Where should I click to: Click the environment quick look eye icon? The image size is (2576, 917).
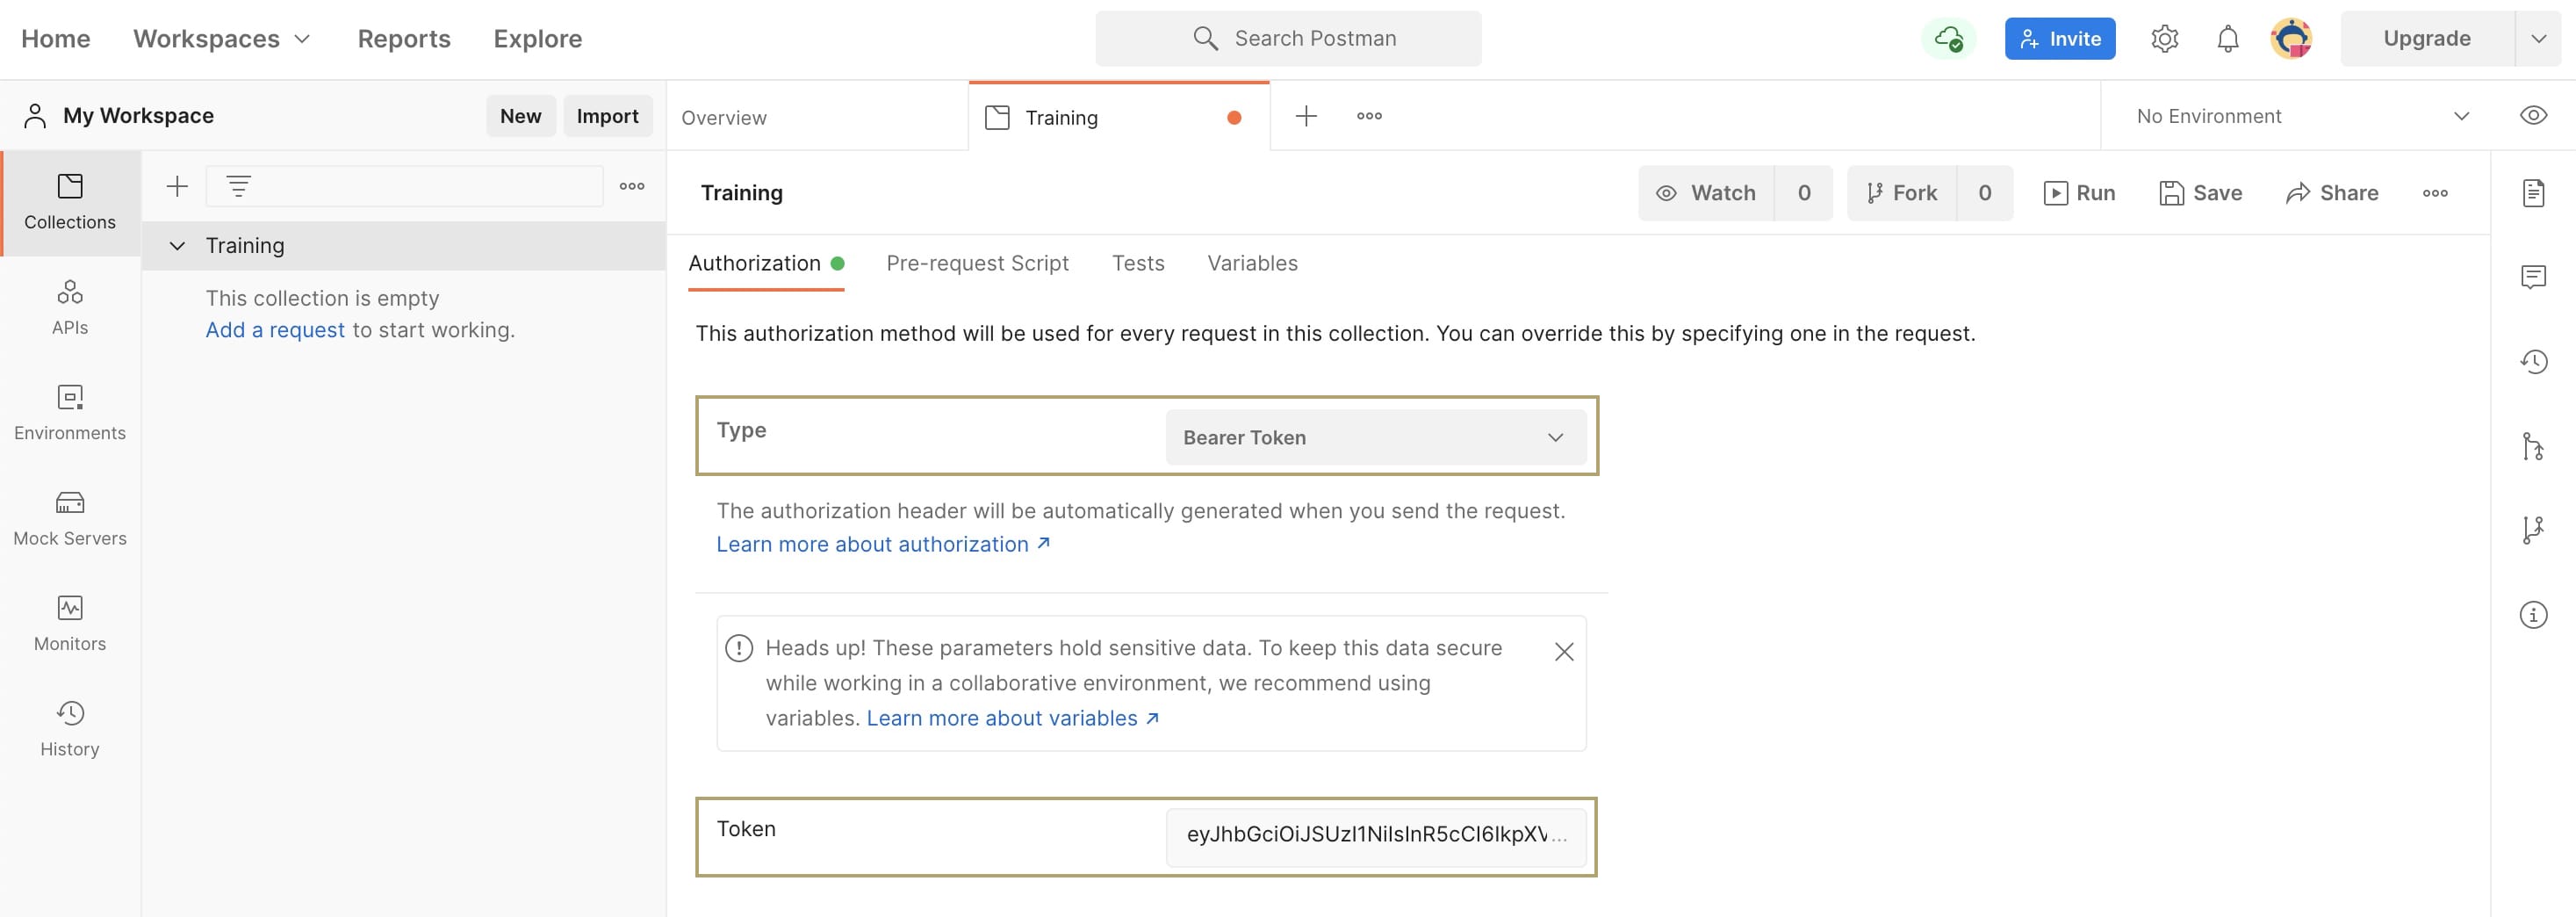2533,116
